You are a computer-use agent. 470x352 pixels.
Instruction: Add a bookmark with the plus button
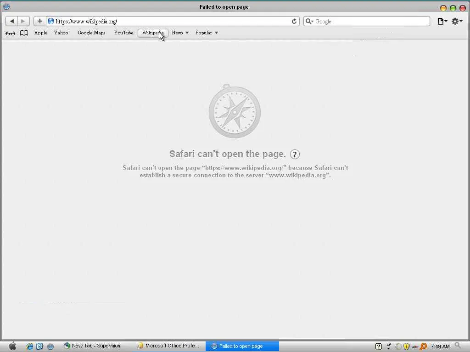(40, 21)
